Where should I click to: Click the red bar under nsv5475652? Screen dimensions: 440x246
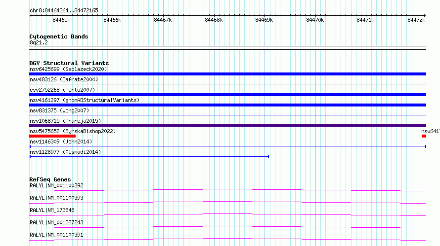(x=52, y=136)
